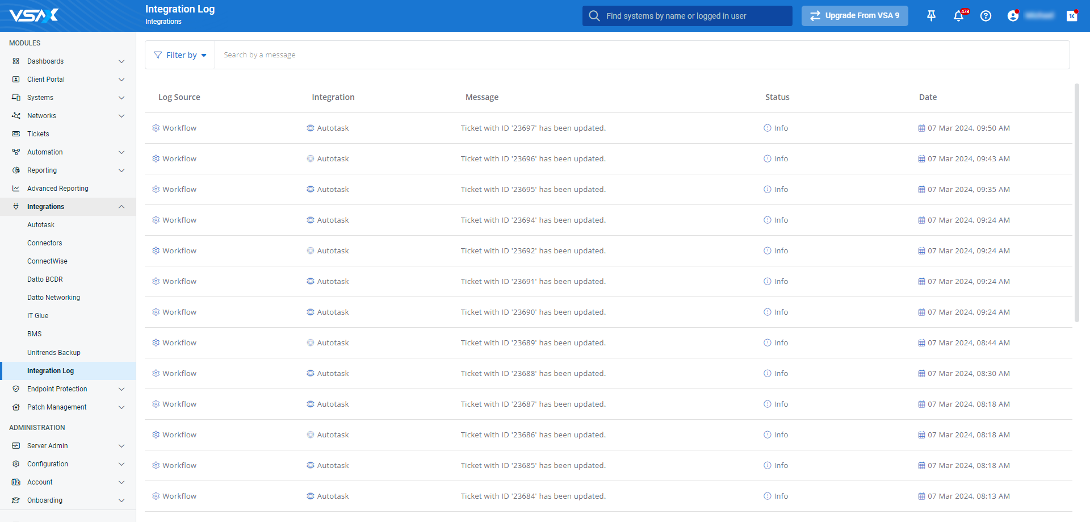Click the Systems module icon
Viewport: 1090px width, 522px height.
[x=16, y=98]
